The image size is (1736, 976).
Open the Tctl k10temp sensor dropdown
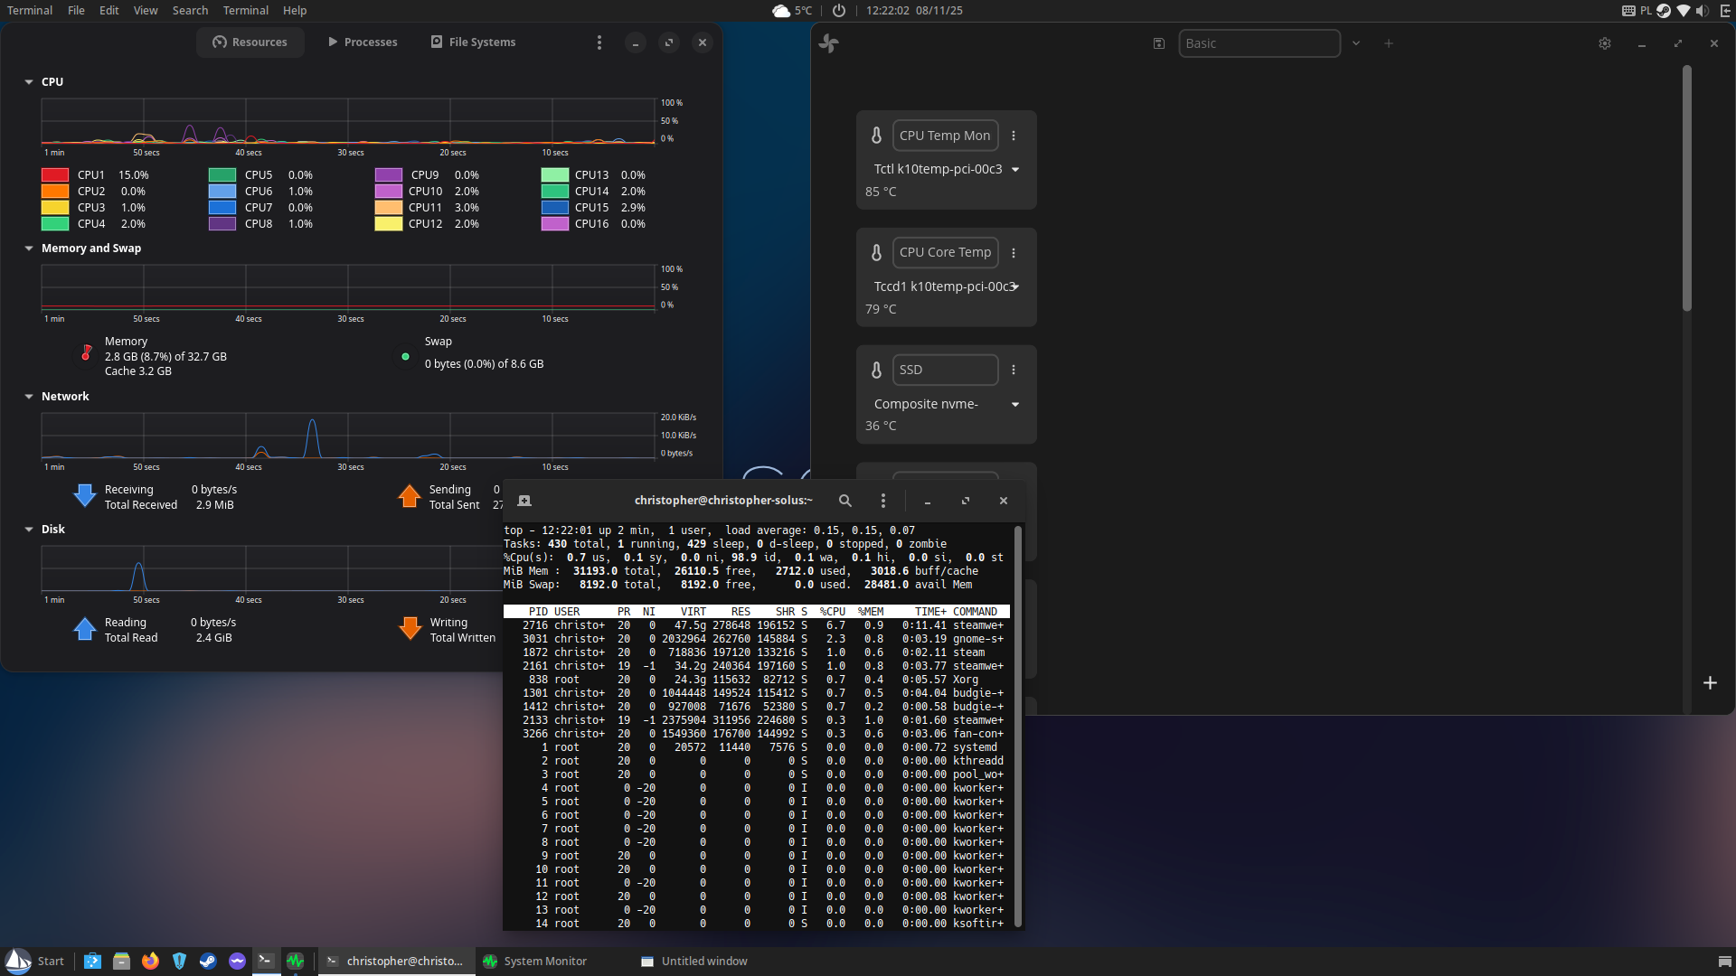[x=1015, y=170]
